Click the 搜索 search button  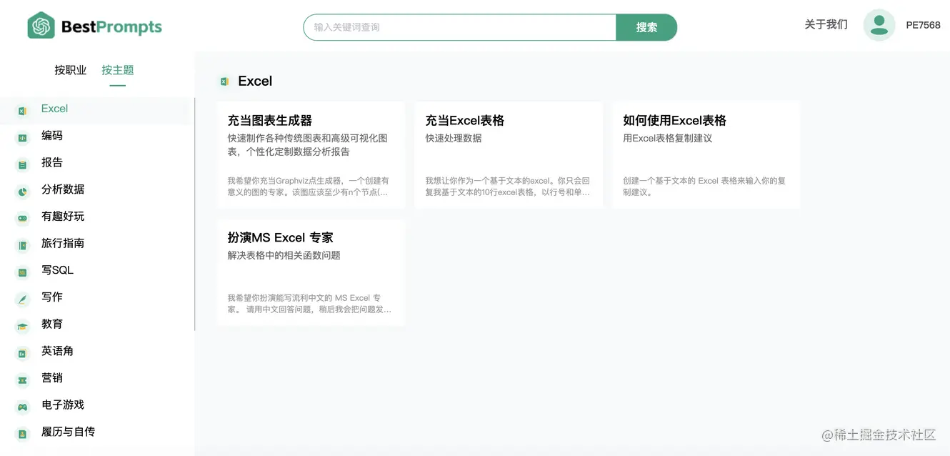coord(646,27)
